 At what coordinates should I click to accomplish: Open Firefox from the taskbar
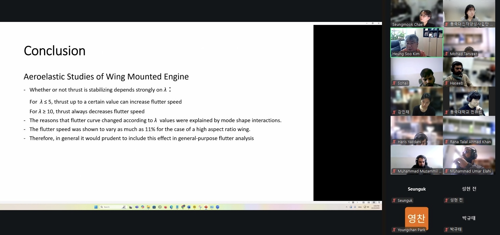click(x=166, y=207)
